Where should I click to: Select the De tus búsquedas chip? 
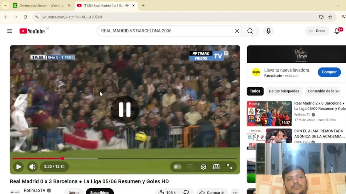(284, 91)
